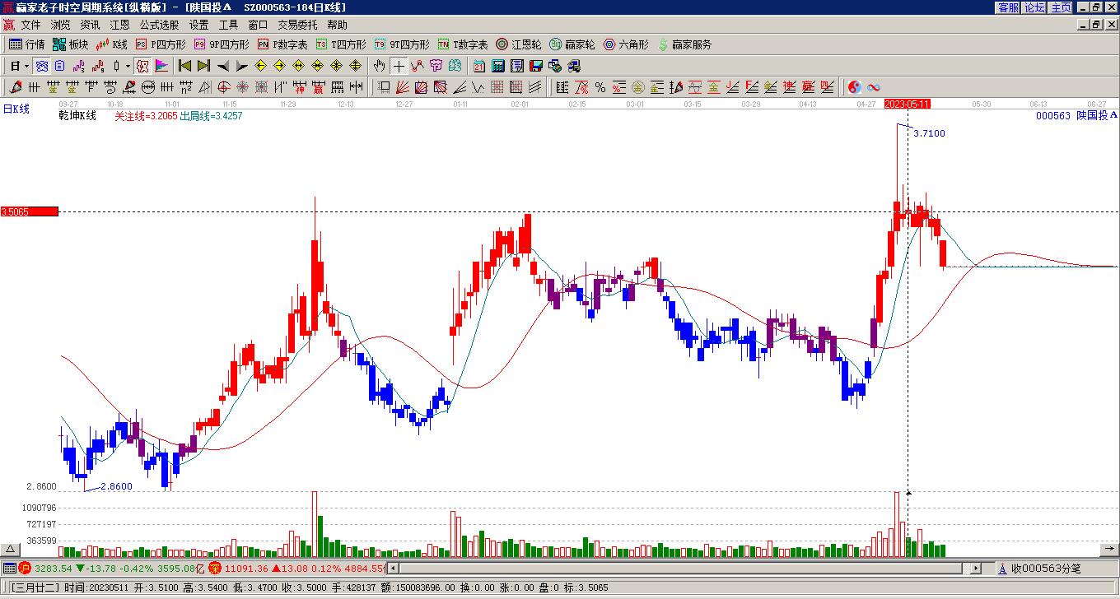The height and width of the screenshot is (599, 1120).
Task: Click the 3.5065 price label
Action: tap(30, 211)
